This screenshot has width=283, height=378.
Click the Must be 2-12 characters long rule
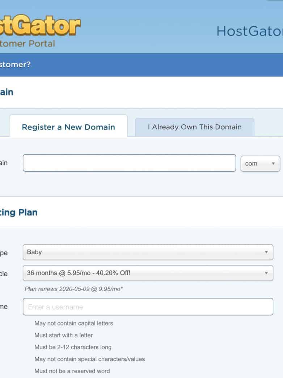[73, 347]
